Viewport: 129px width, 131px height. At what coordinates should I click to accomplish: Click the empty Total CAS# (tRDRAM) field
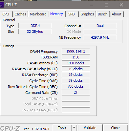(x=76, y=104)
